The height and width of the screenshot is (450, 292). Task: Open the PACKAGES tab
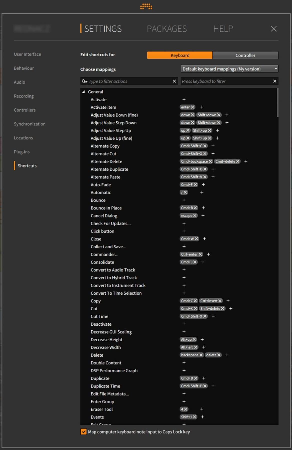coord(167,29)
